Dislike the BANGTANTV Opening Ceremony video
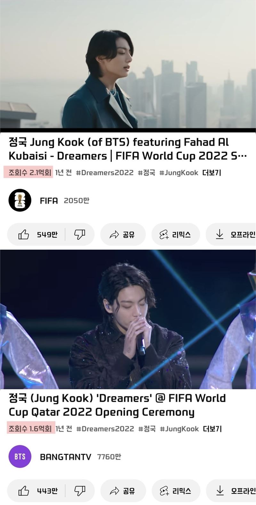Viewport: 256px width, 505px height. [x=80, y=491]
